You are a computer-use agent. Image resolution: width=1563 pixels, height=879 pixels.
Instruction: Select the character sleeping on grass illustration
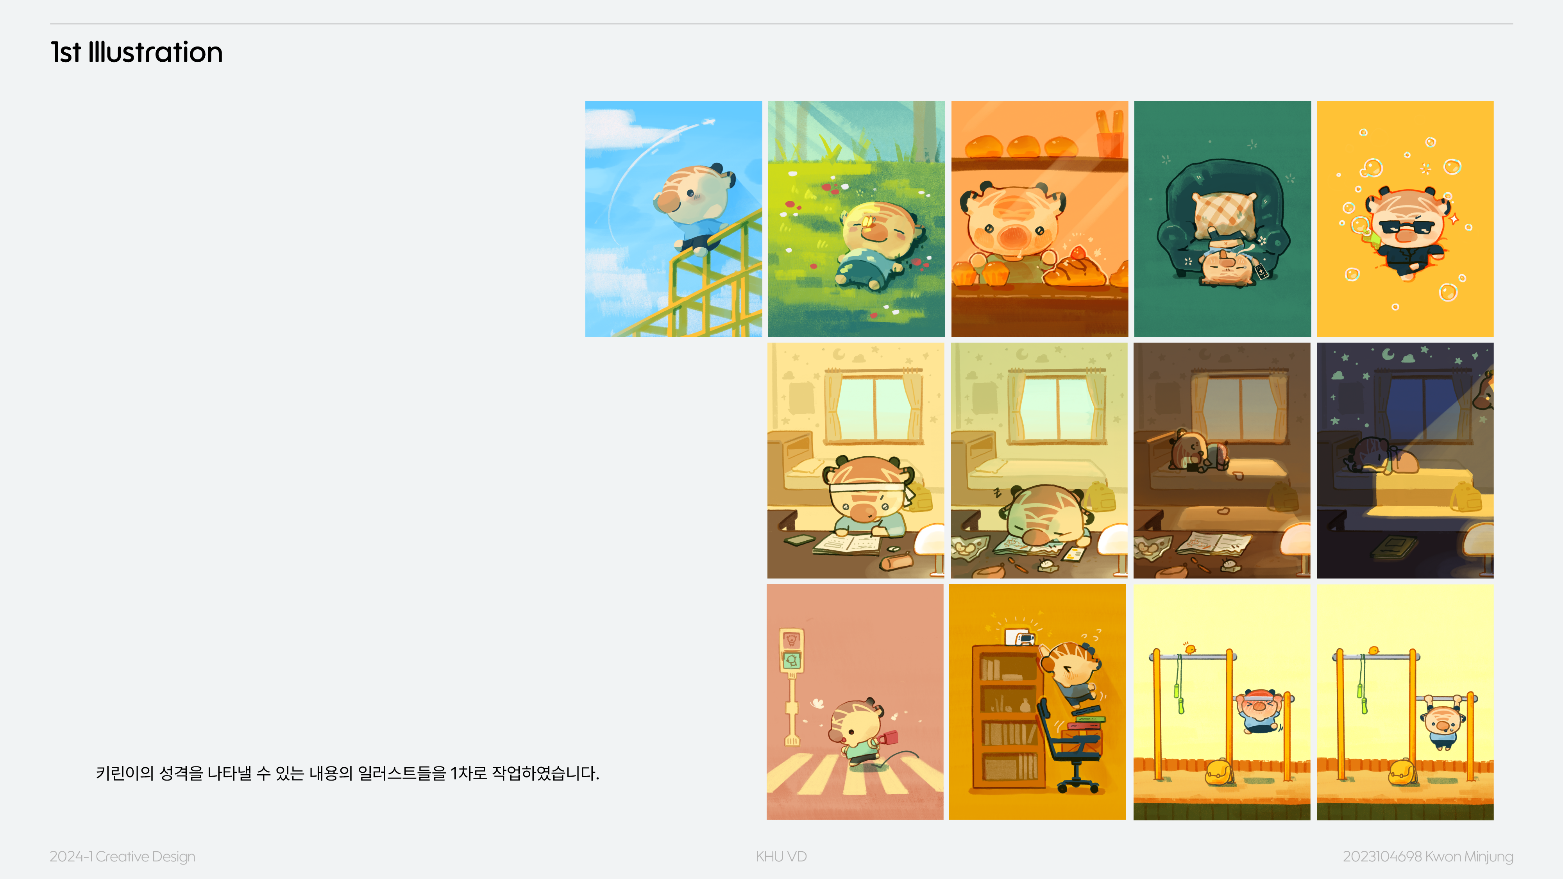tap(856, 219)
